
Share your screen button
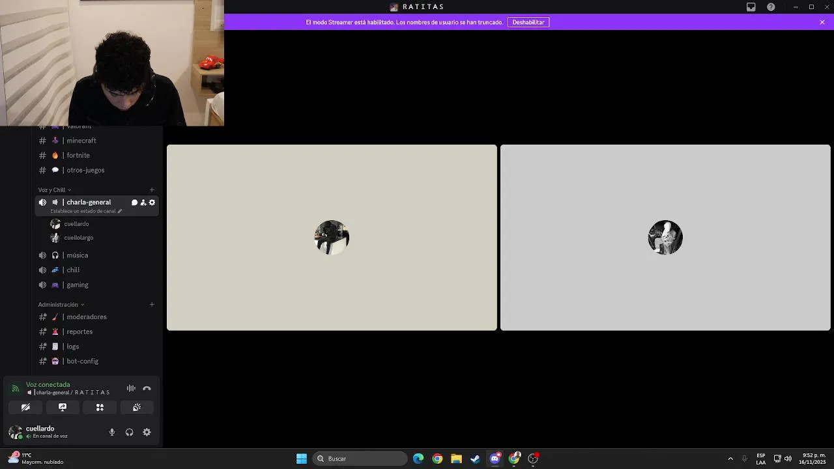(x=63, y=407)
